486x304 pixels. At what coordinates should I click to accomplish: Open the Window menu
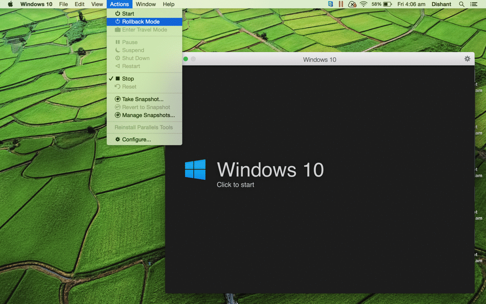point(145,4)
